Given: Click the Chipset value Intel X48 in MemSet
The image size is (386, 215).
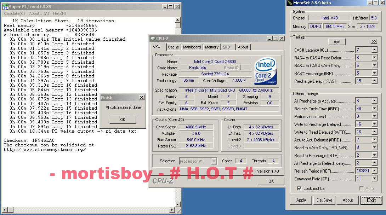Looking at the screenshot, I should tap(329, 18).
